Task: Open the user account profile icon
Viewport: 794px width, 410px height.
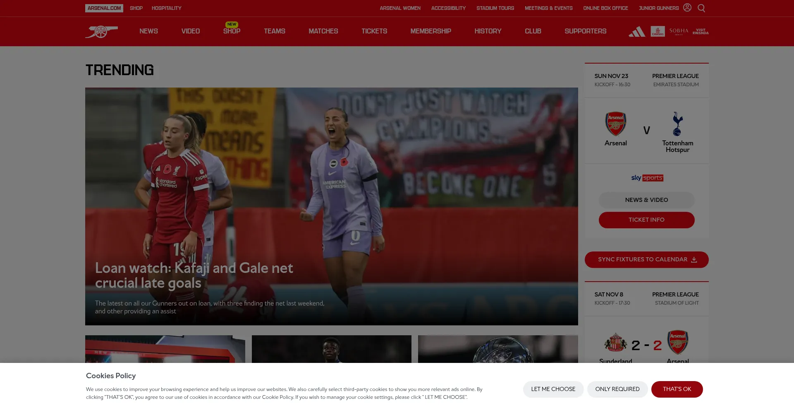Action: pyautogui.click(x=687, y=8)
